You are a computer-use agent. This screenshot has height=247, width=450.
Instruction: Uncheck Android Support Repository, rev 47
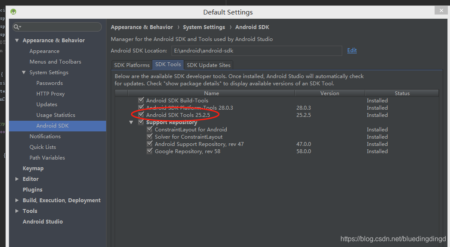click(x=150, y=144)
